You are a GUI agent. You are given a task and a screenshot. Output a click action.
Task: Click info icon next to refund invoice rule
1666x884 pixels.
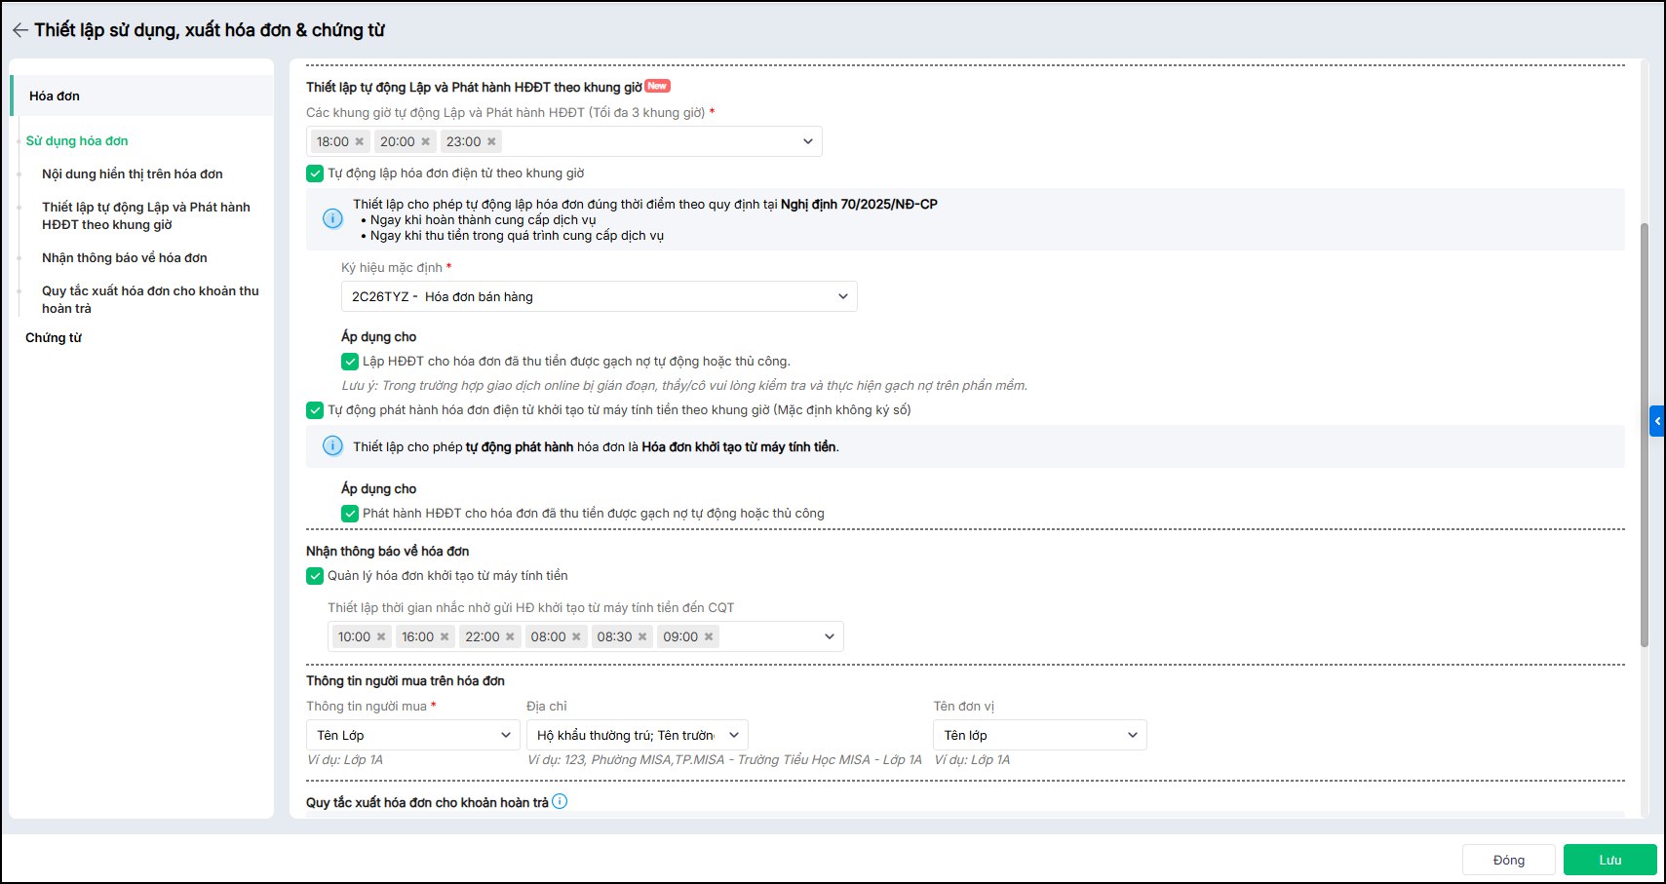click(560, 801)
